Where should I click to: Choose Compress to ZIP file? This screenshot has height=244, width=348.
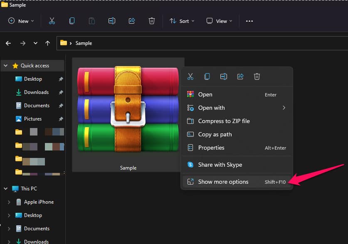224,121
